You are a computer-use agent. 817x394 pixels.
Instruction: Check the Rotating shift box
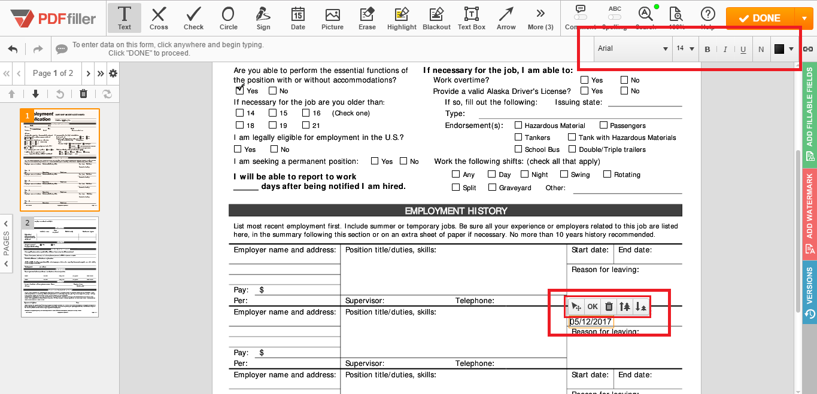607,174
